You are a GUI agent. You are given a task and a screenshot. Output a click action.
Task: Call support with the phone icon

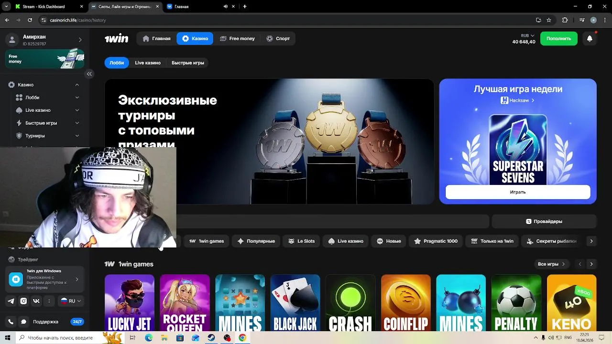(11, 322)
